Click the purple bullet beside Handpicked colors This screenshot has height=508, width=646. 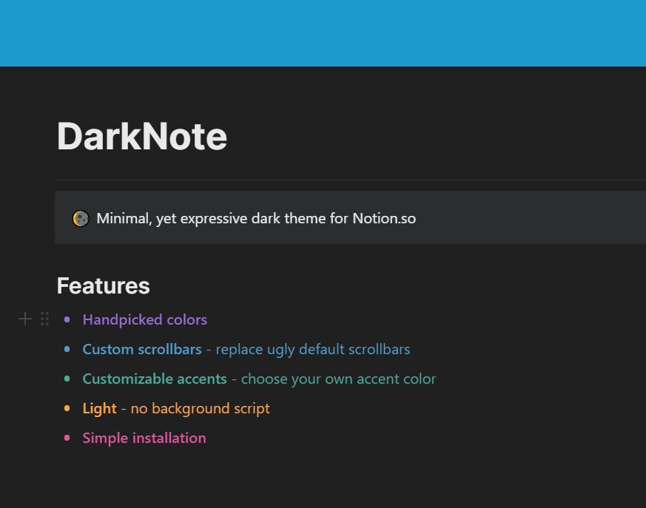(x=67, y=319)
